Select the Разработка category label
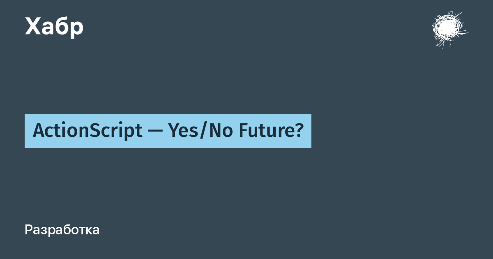This screenshot has width=493, height=259. coord(62,230)
